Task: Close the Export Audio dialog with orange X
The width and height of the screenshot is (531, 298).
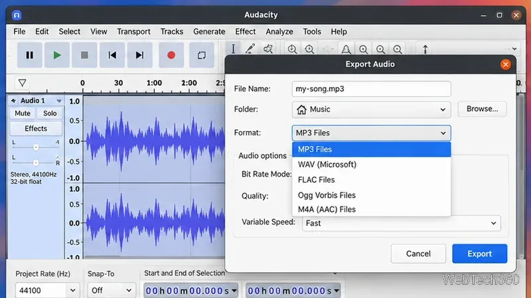Action: point(505,64)
